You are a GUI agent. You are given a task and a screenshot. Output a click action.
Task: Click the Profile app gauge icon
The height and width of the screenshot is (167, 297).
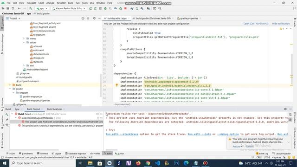tap(116, 8)
